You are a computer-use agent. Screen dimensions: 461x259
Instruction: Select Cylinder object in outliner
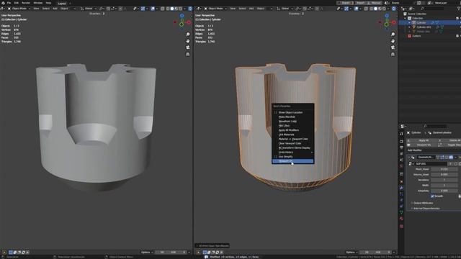click(x=421, y=22)
